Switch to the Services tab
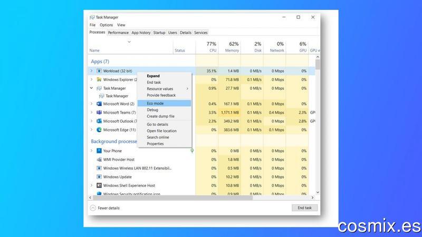Viewport: 422px width, 237px height. 201,33
